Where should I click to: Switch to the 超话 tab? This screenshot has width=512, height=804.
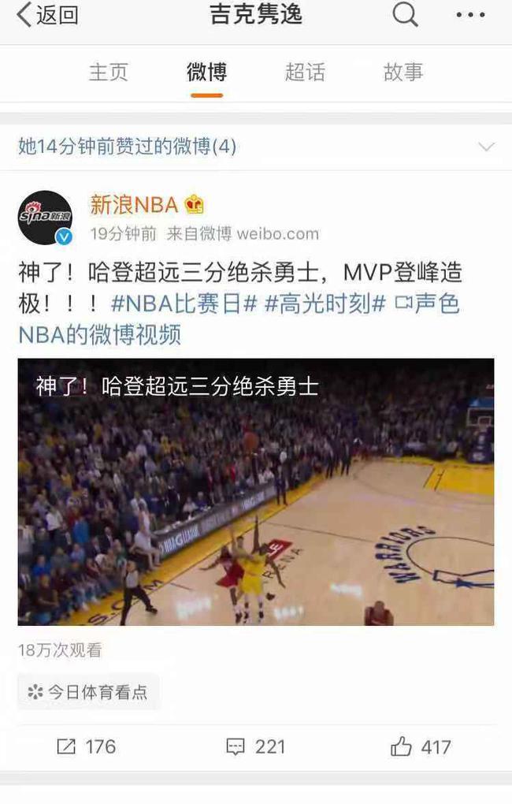(x=305, y=73)
